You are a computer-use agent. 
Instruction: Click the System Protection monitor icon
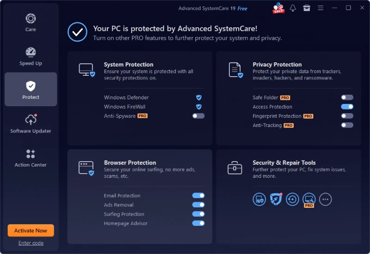pos(86,70)
